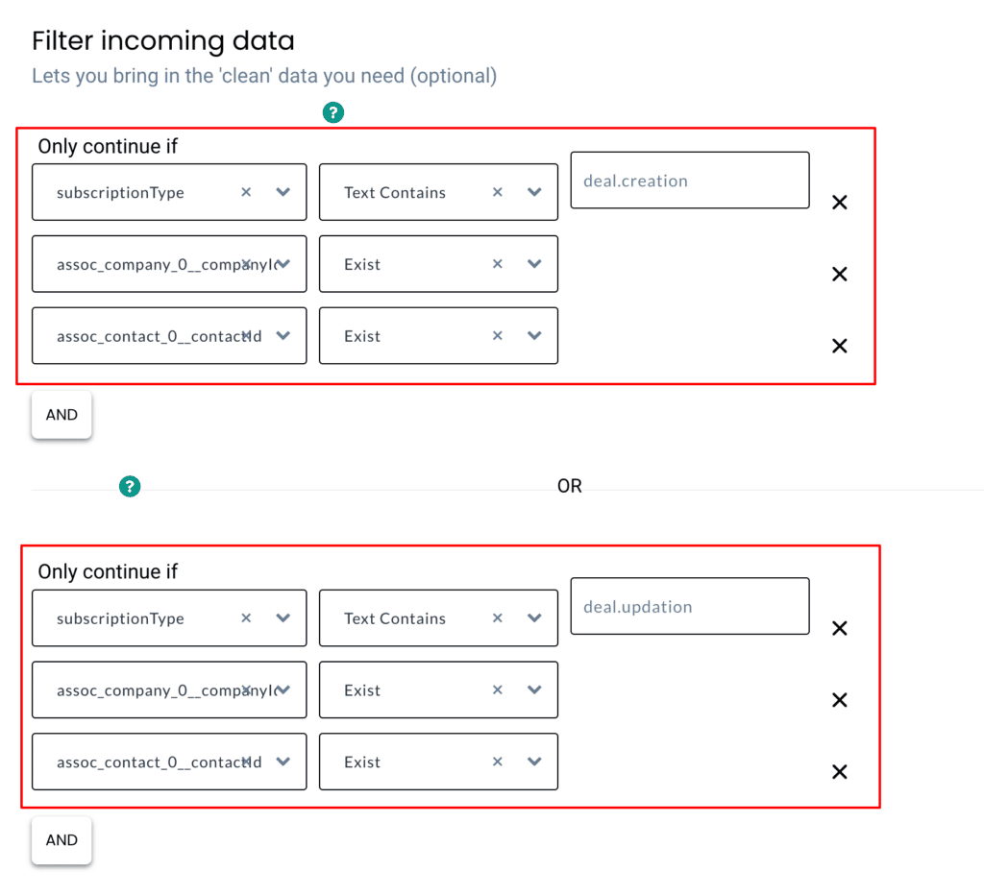Clear subscriptionType field in second group
This screenshot has height=895, width=984.
(246, 617)
